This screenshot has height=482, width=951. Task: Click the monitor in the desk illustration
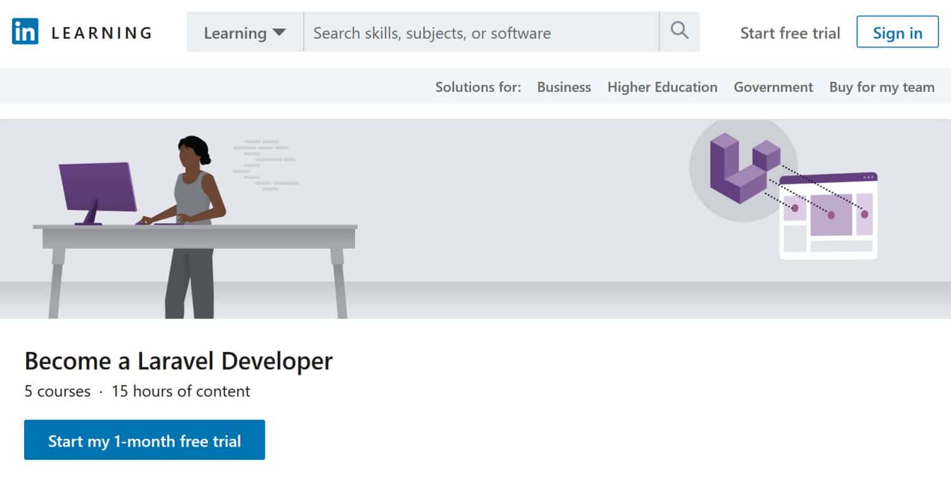tap(95, 187)
